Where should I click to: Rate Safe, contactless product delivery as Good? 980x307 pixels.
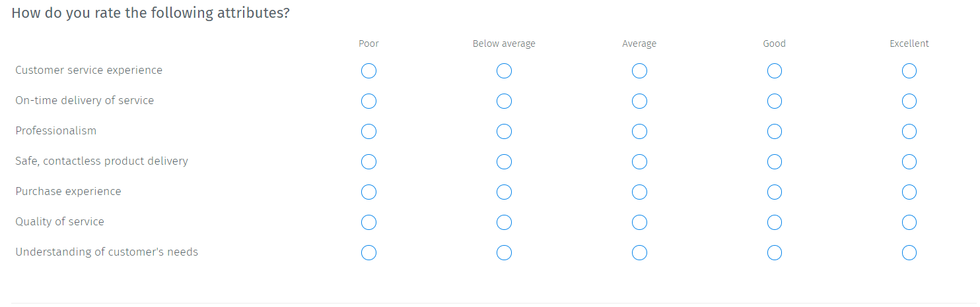coord(775,161)
